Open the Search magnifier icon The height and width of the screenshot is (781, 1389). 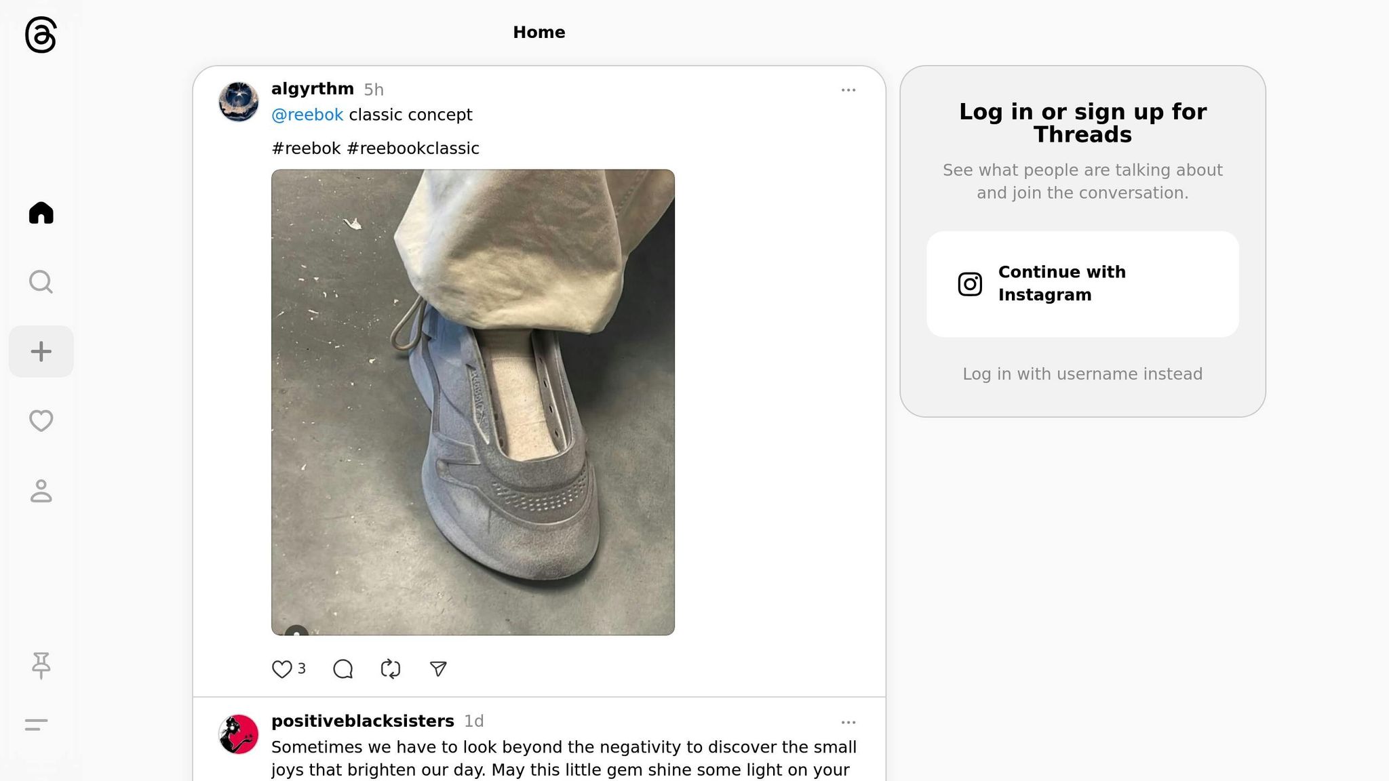[41, 282]
